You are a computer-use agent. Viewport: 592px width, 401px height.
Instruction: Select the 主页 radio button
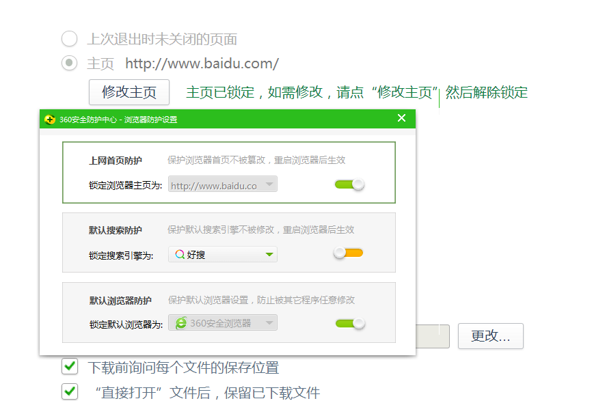click(70, 63)
